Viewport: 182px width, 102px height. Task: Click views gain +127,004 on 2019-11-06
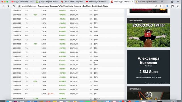pos(62,73)
